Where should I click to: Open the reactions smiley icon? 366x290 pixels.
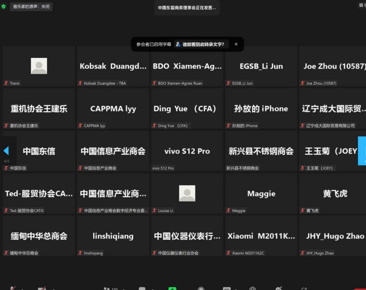(278, 288)
